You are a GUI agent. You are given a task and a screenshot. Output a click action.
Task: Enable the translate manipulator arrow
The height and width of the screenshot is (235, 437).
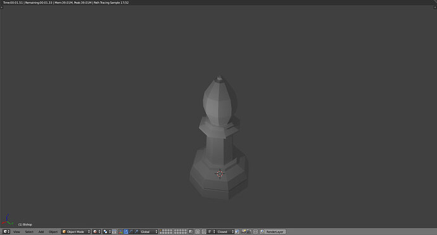126,232
